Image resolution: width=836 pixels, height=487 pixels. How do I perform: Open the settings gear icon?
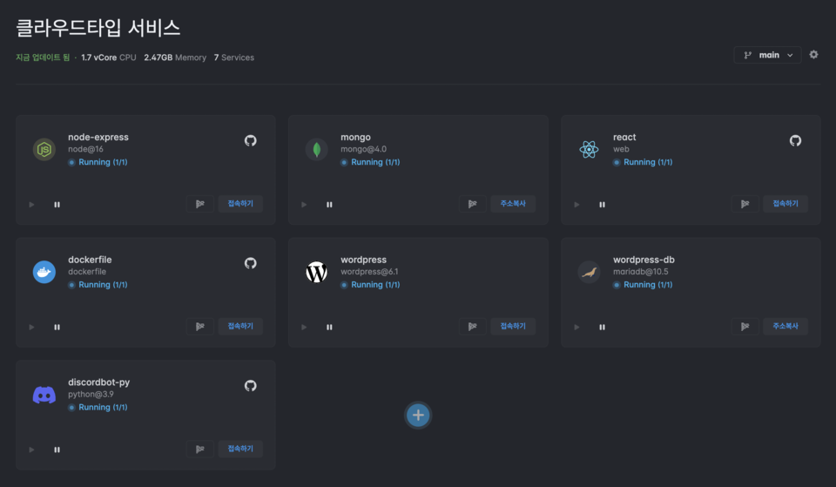813,55
